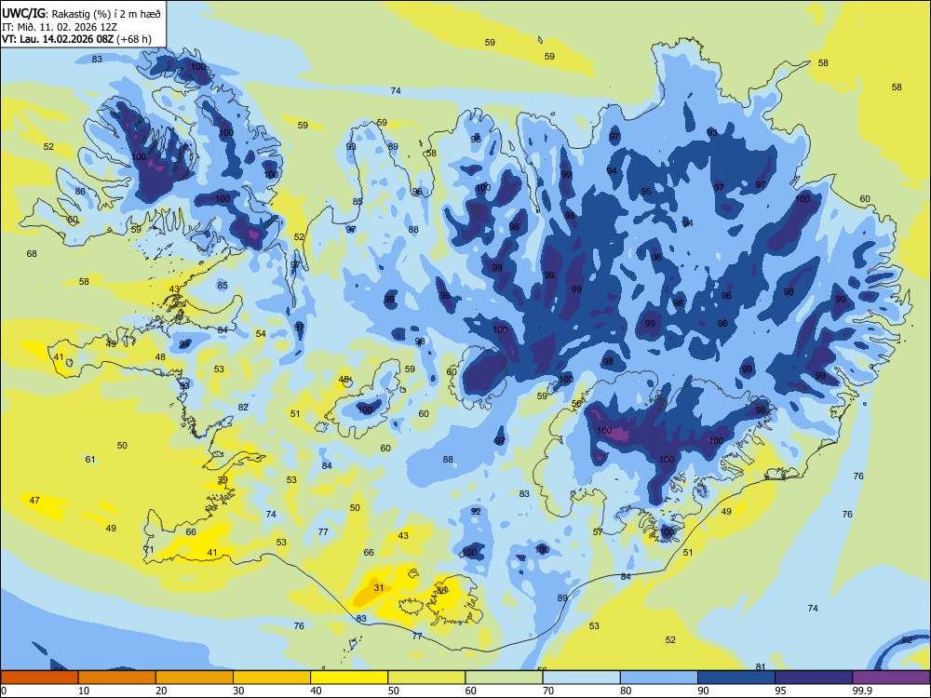
Task: Click the amber 20–30 legend swatch
Action: 195,678
